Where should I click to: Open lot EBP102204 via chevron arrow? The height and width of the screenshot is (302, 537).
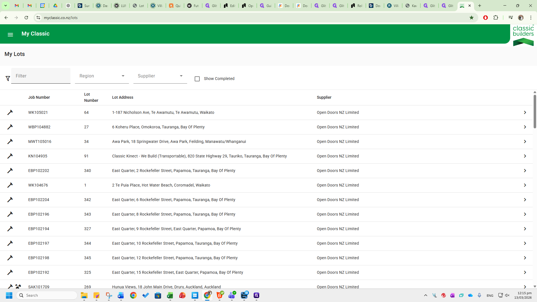point(525,200)
